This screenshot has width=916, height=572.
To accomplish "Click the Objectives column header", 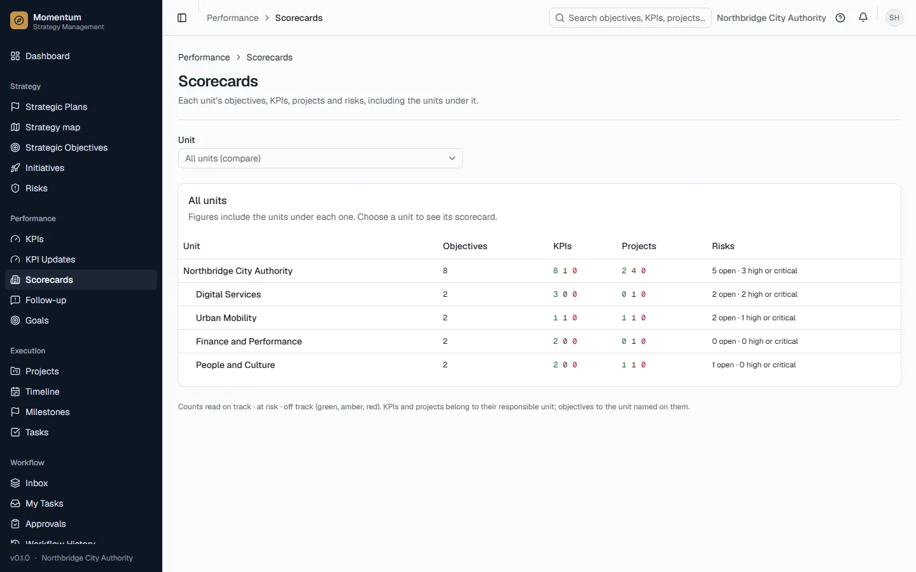I will 465,246.
